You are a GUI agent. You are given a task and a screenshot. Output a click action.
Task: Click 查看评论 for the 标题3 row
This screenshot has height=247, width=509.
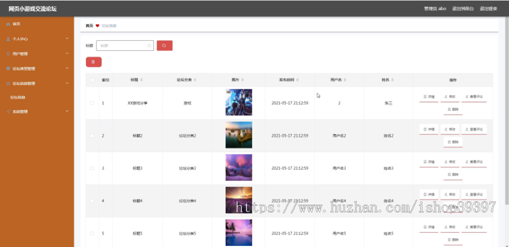(474, 162)
